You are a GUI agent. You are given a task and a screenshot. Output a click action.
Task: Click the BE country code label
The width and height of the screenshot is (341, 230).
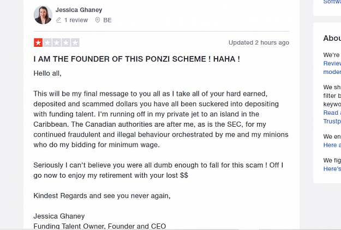point(107,20)
